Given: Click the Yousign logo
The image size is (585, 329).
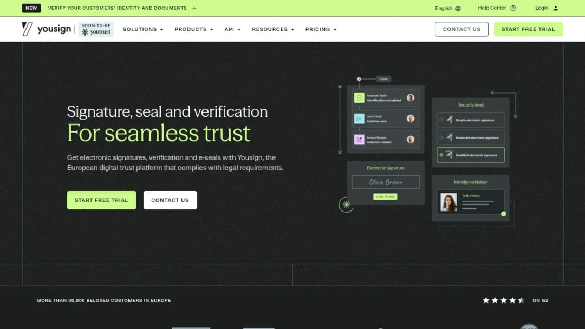Looking at the screenshot, I should (x=46, y=29).
